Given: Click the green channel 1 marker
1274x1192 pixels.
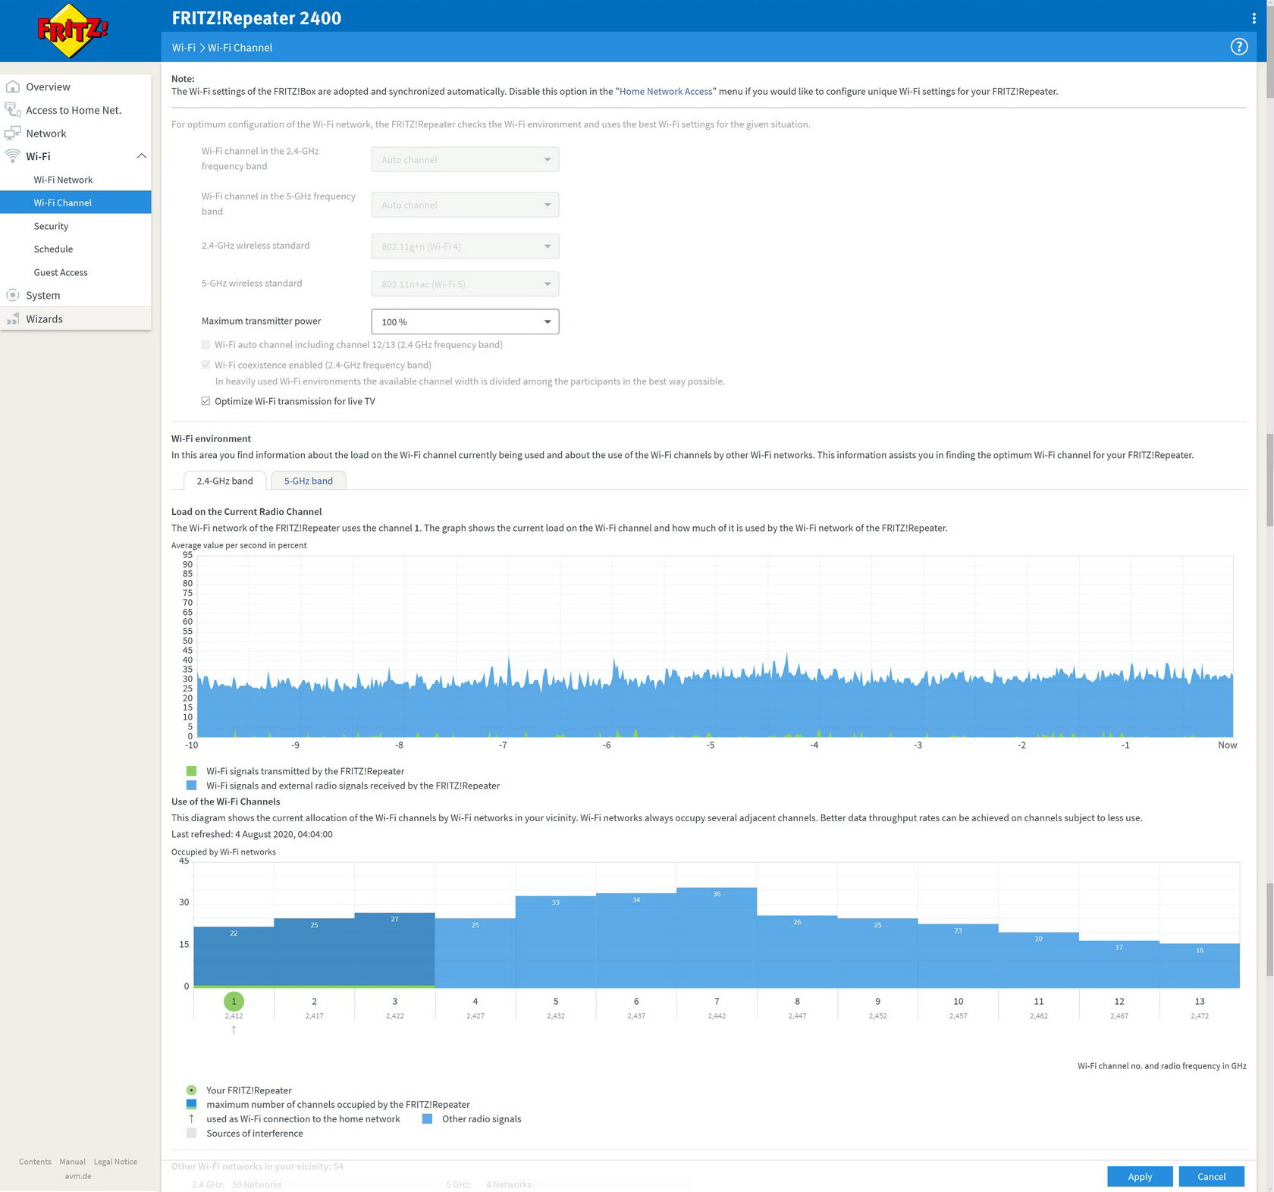Looking at the screenshot, I should tap(234, 1001).
